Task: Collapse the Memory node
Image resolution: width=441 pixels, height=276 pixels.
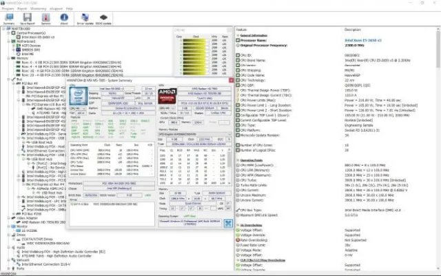Action: (9, 58)
